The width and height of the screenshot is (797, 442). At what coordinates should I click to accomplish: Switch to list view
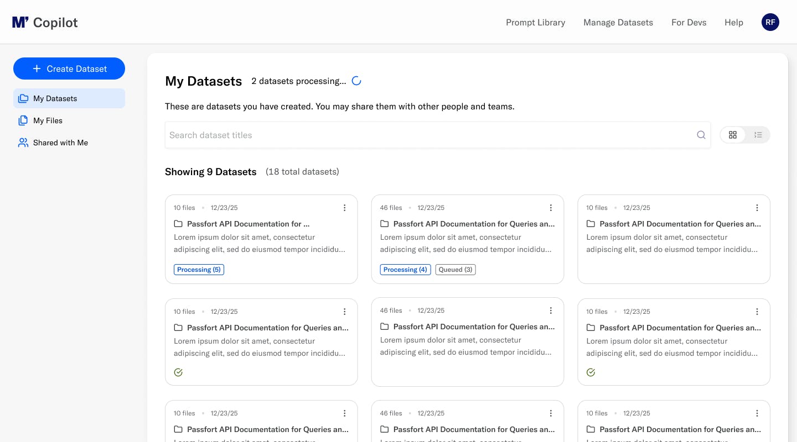(758, 135)
